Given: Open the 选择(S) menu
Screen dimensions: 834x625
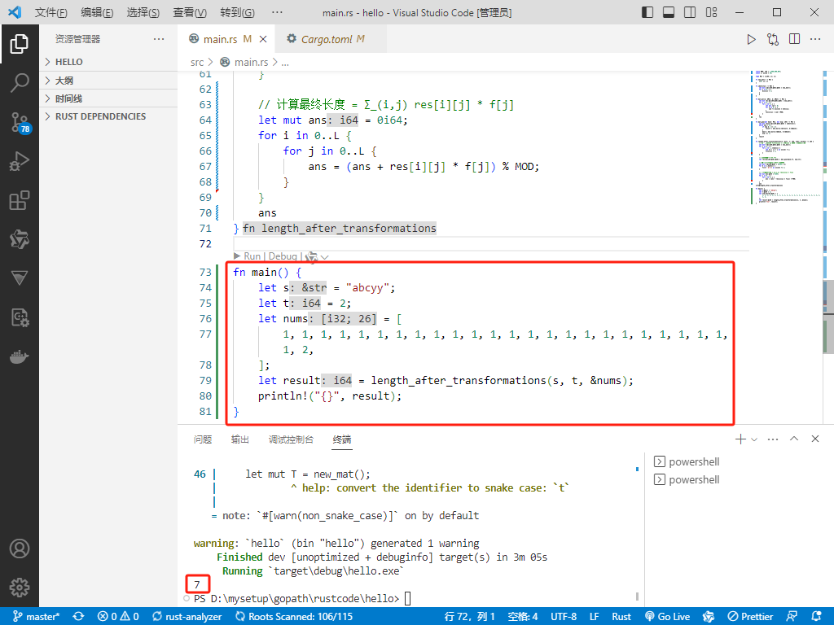Looking at the screenshot, I should 143,12.
